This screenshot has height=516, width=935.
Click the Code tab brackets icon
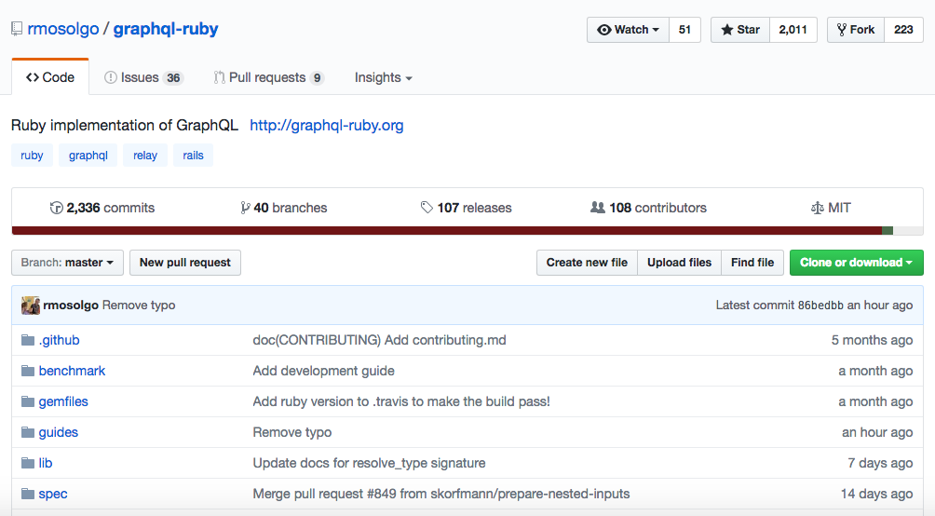[33, 77]
